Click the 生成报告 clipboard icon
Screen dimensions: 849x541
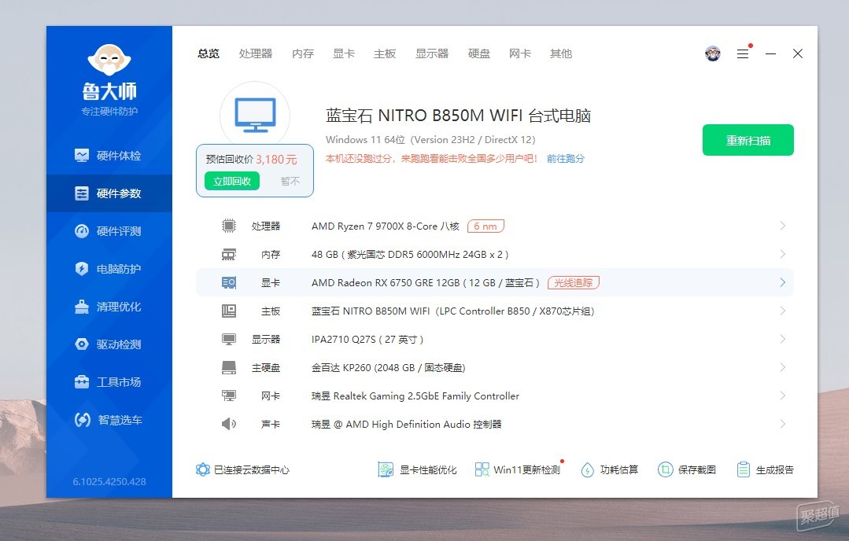click(x=744, y=469)
